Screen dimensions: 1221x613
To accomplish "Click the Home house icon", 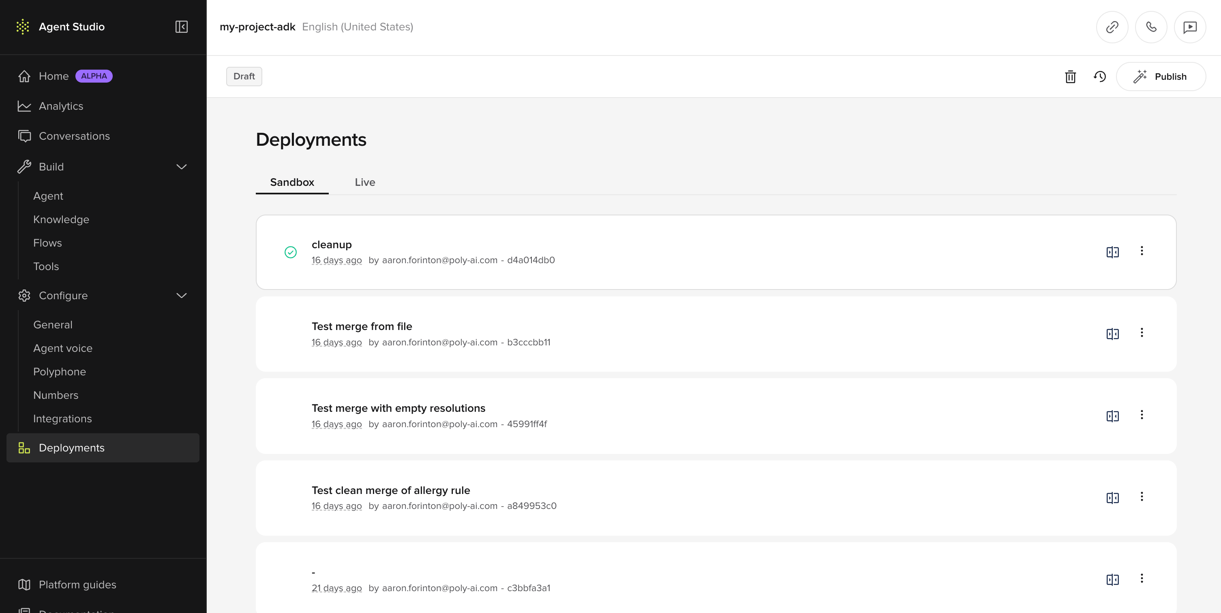I will [x=24, y=76].
